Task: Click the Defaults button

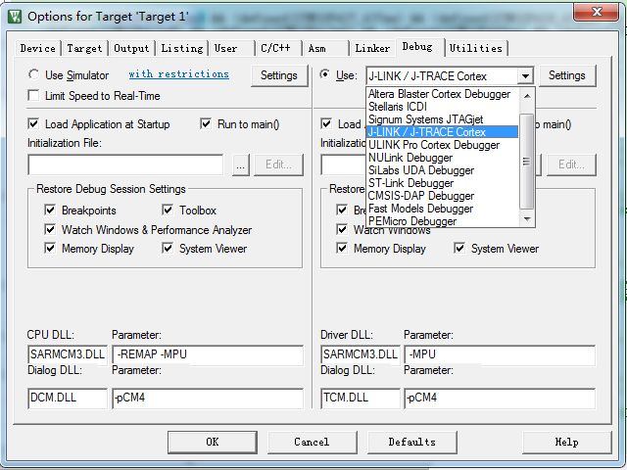Action: [412, 442]
